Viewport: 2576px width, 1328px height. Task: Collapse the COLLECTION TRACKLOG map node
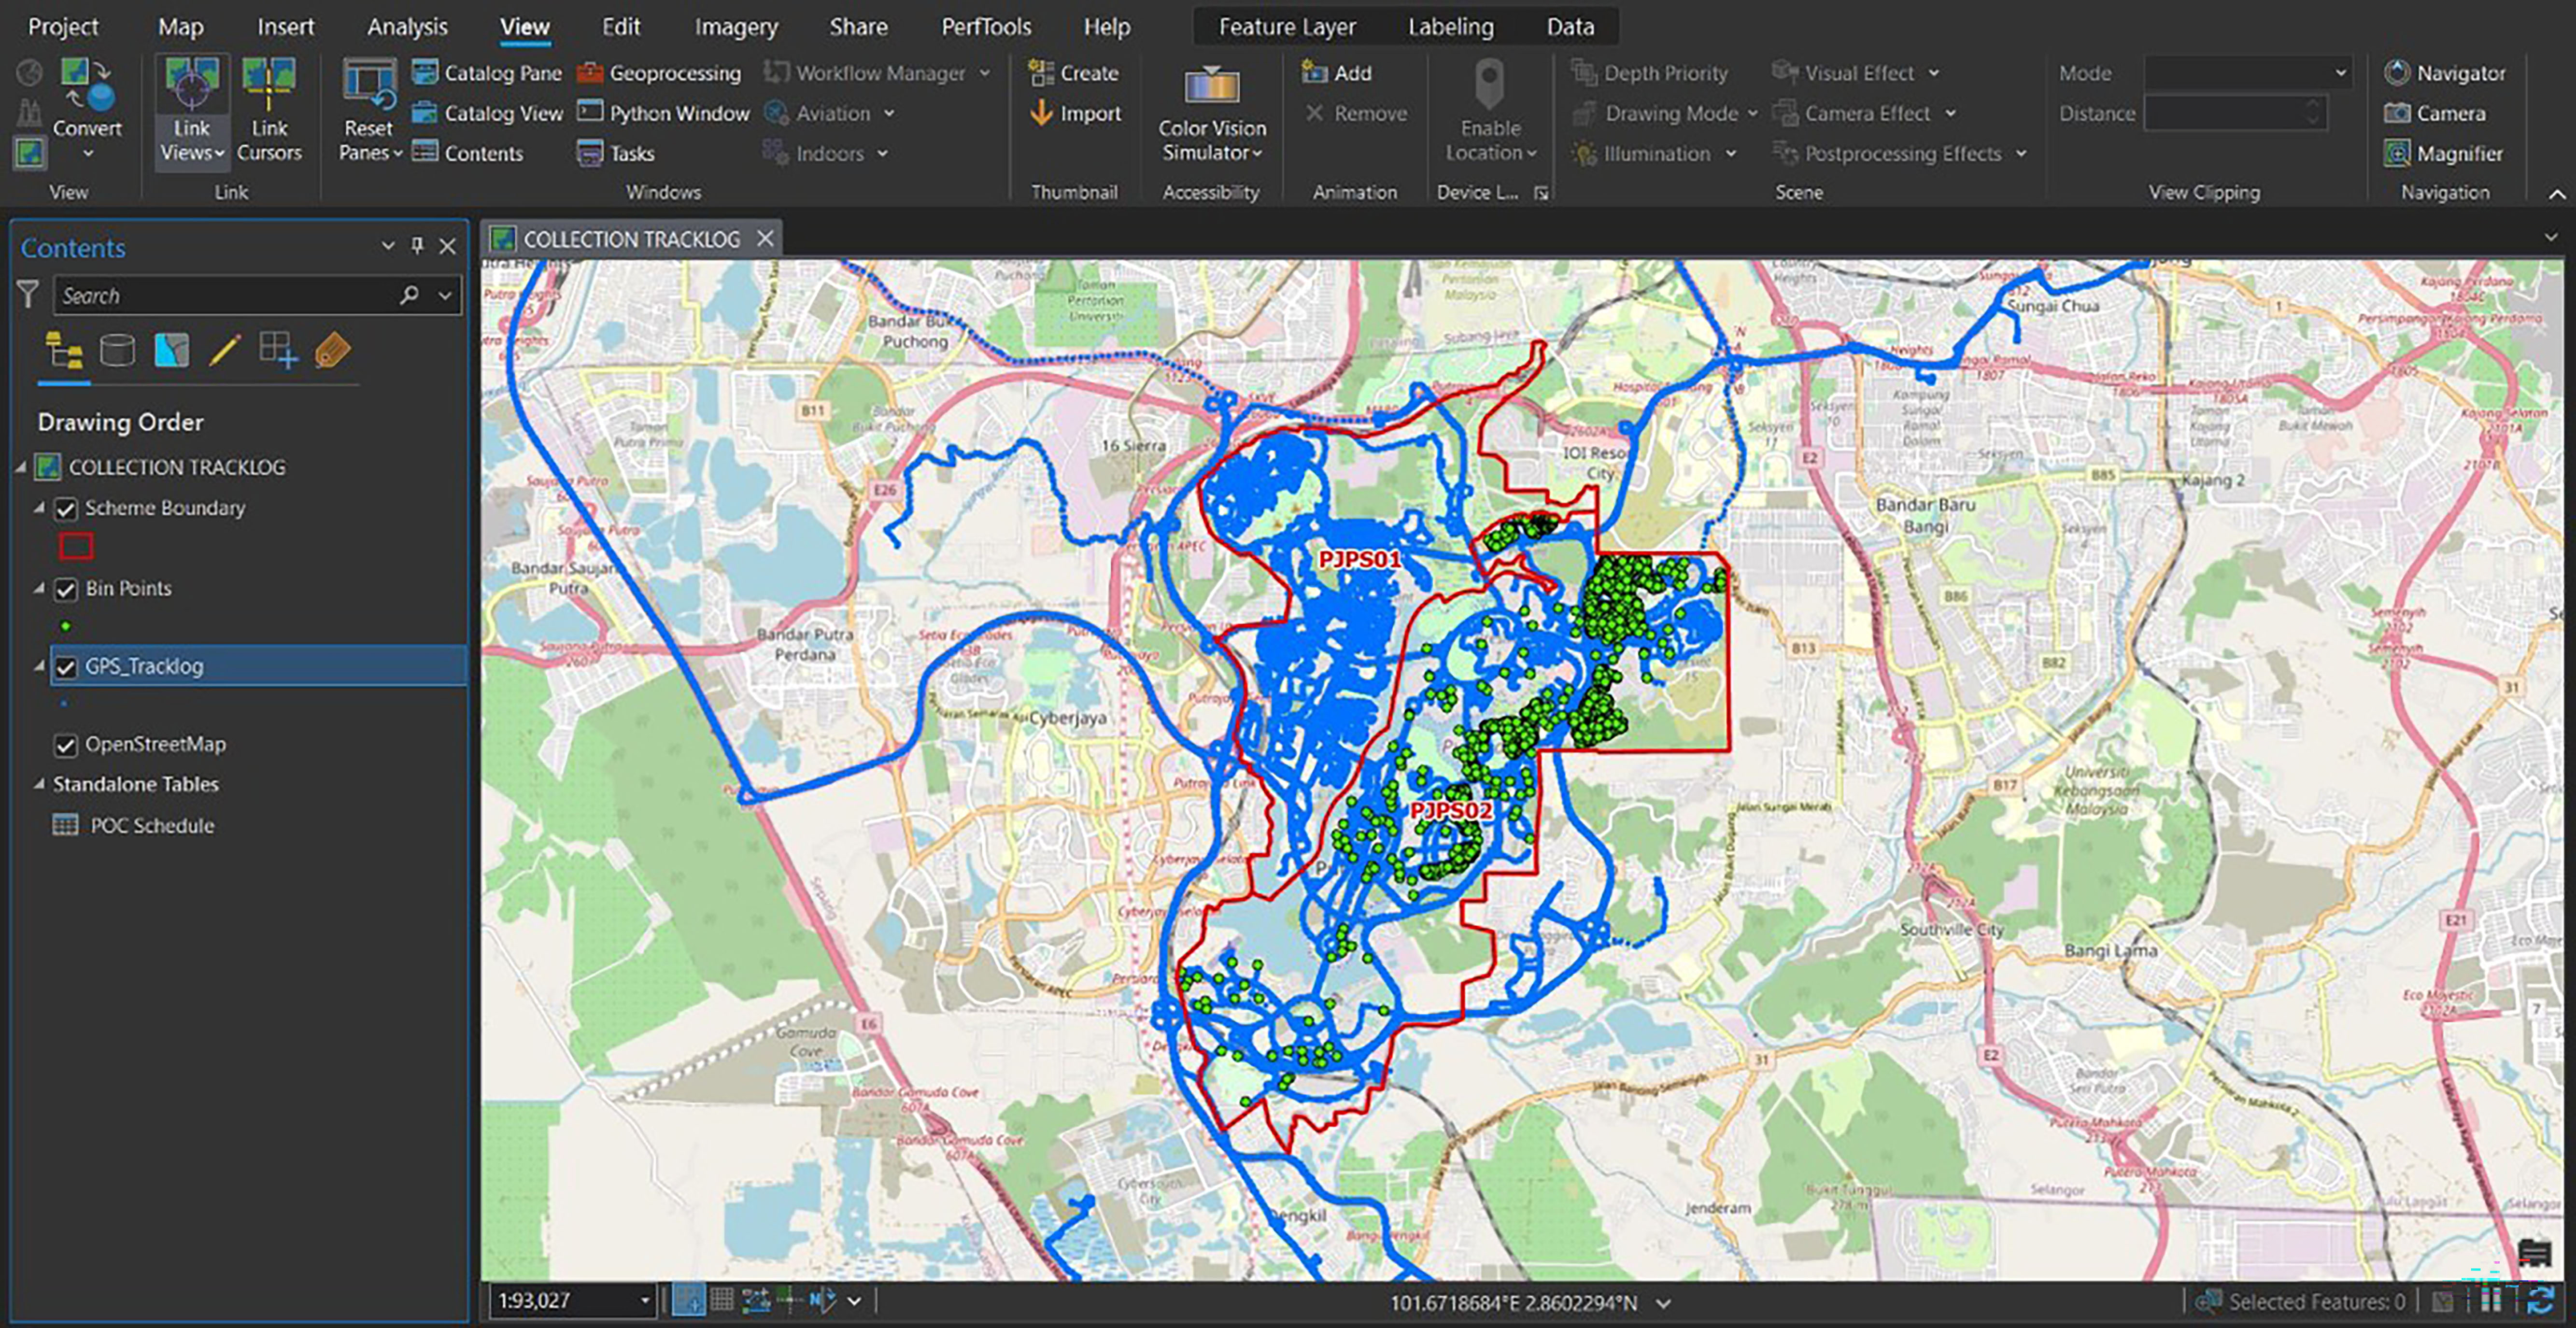point(21,467)
